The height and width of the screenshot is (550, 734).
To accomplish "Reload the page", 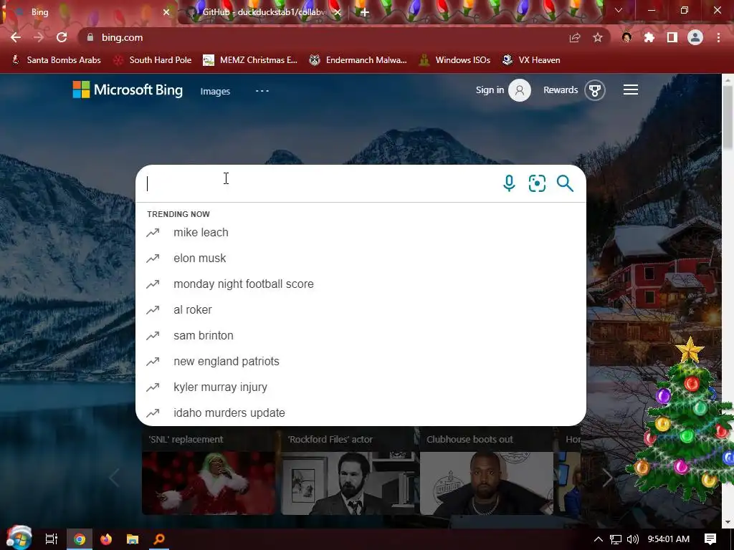I will 62,37.
